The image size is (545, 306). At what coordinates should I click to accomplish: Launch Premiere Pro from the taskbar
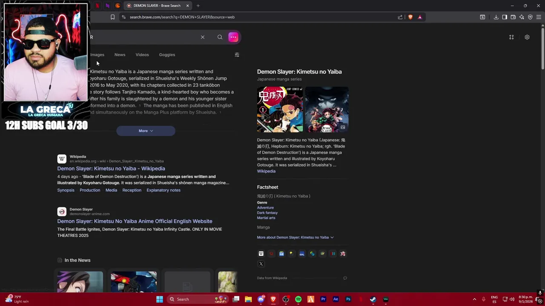[323, 299]
